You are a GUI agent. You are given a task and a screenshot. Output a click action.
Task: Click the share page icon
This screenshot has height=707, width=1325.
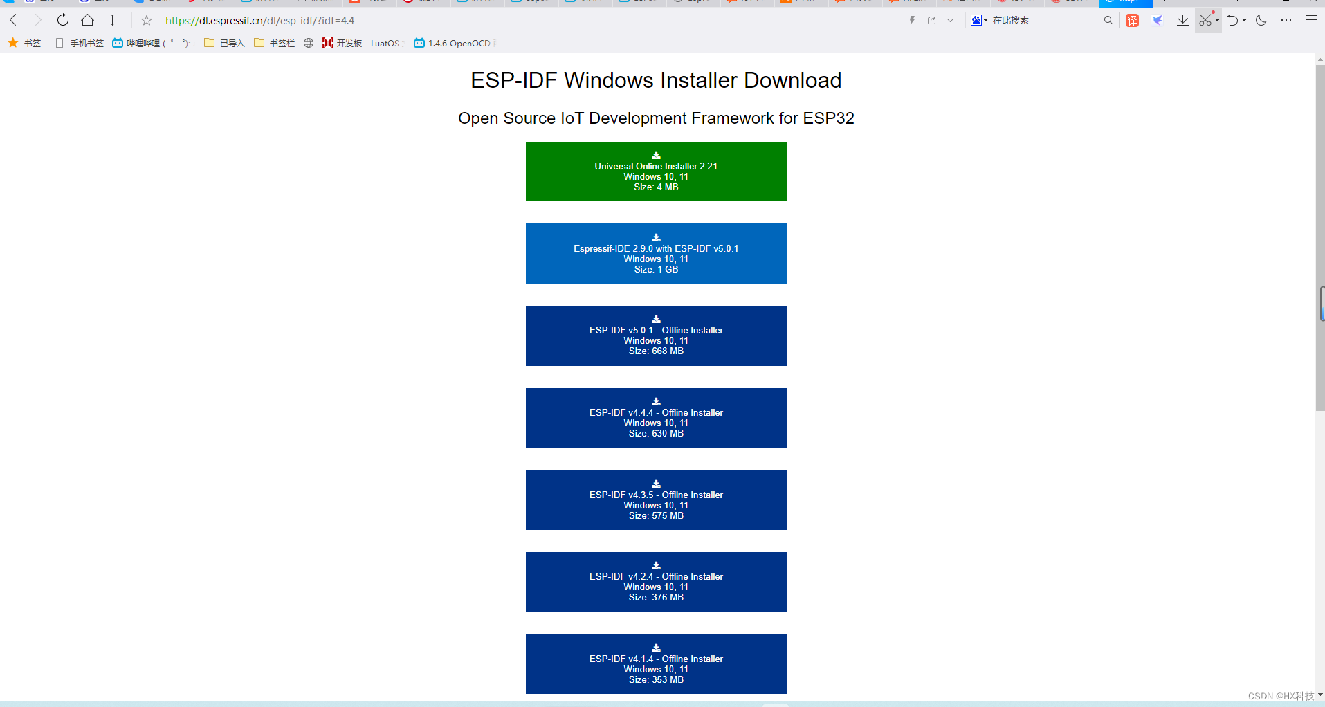pos(932,20)
